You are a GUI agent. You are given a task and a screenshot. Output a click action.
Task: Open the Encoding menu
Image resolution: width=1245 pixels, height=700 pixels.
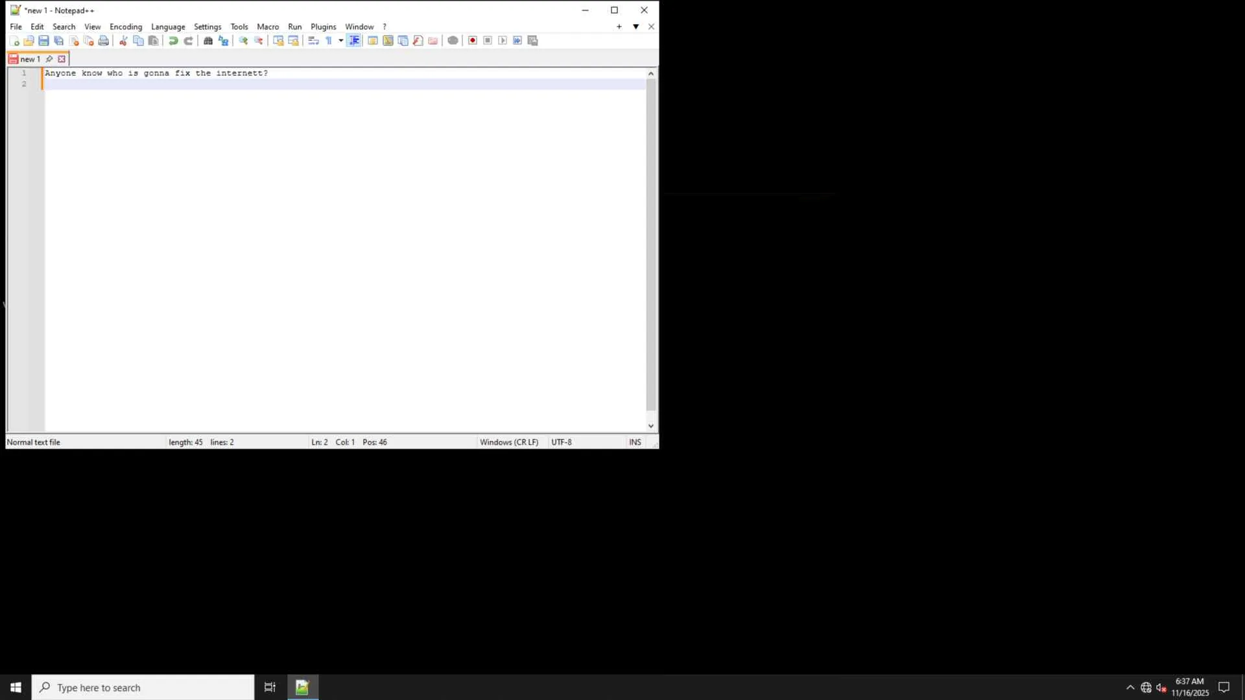click(x=125, y=27)
